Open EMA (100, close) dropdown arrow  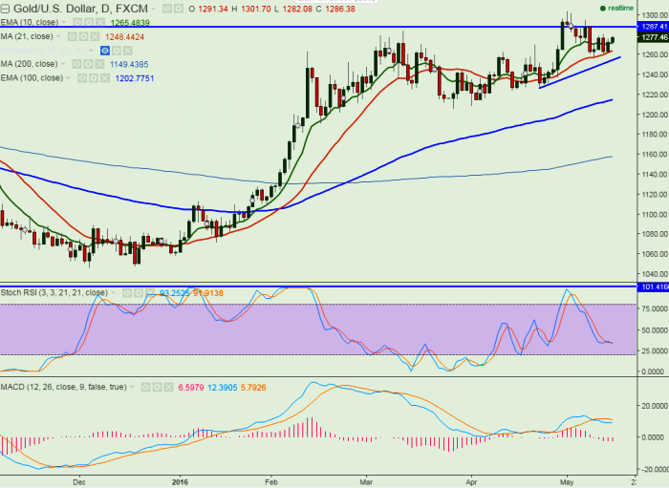pyautogui.click(x=69, y=78)
